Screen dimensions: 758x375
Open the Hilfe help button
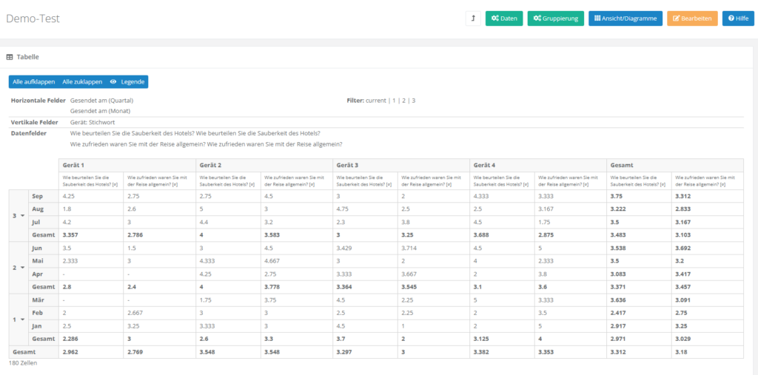point(739,18)
